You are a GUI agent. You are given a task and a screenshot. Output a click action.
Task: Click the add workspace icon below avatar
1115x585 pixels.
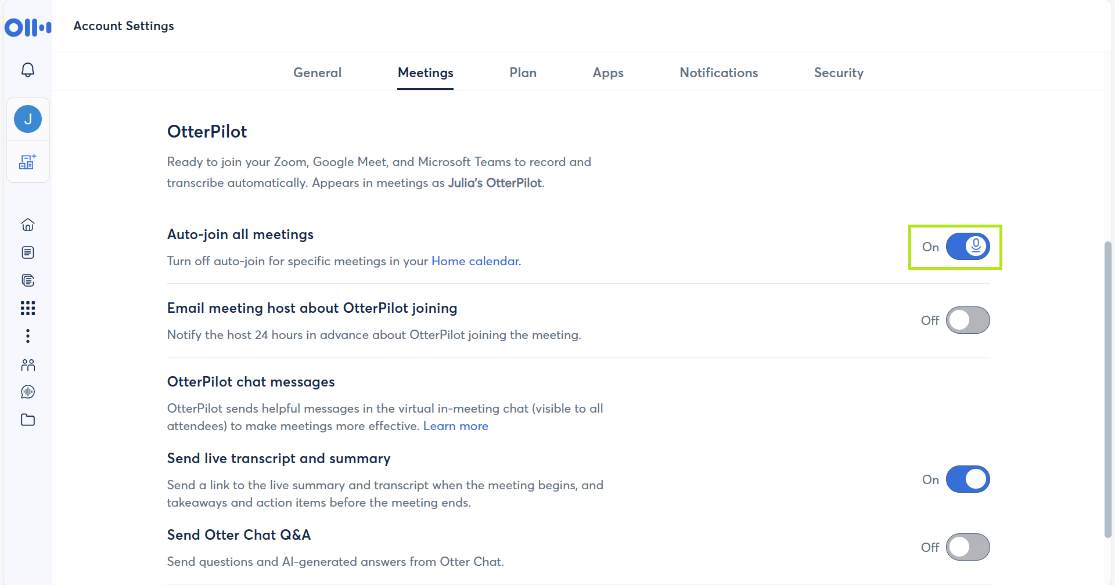(28, 162)
